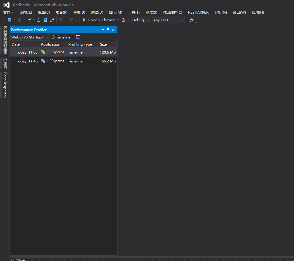
Task: Click the Visual Studio logo icon
Action: point(7,5)
